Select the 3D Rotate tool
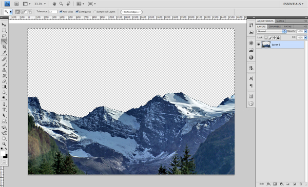The height and width of the screenshot is (187, 308). point(4,128)
